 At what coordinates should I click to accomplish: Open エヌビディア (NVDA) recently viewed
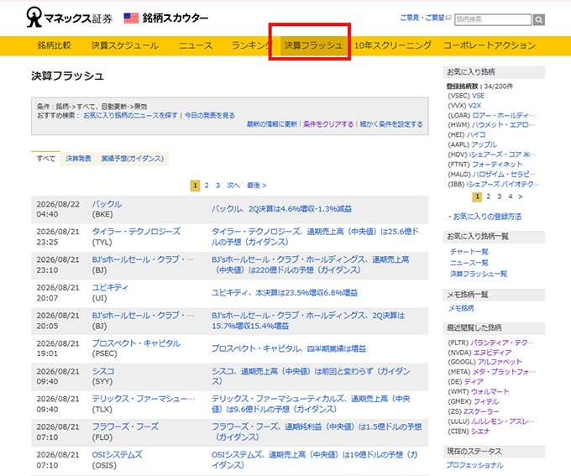(x=492, y=353)
